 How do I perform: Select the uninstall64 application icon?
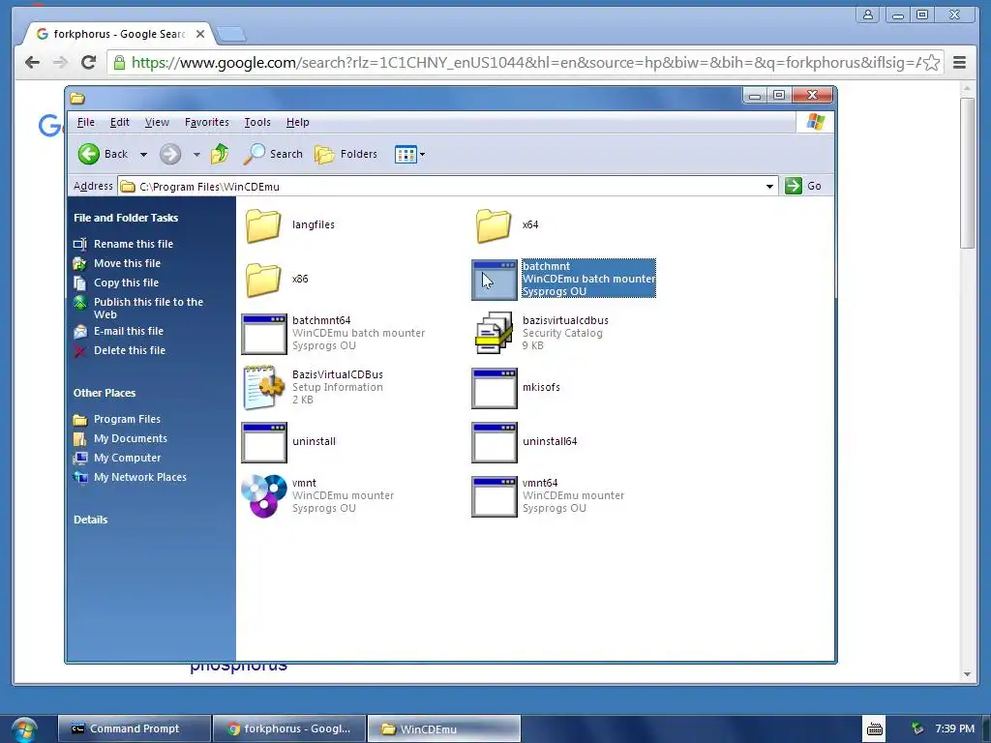[495, 441]
